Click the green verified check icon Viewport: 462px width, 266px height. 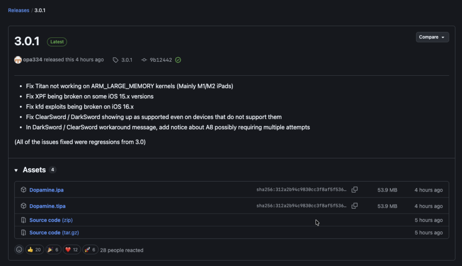(x=178, y=60)
